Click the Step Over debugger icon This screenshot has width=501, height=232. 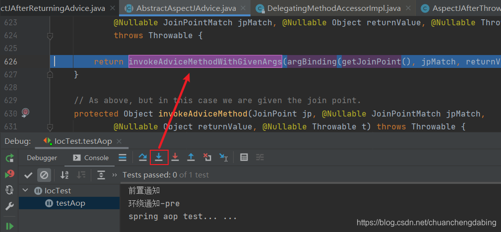coord(142,157)
